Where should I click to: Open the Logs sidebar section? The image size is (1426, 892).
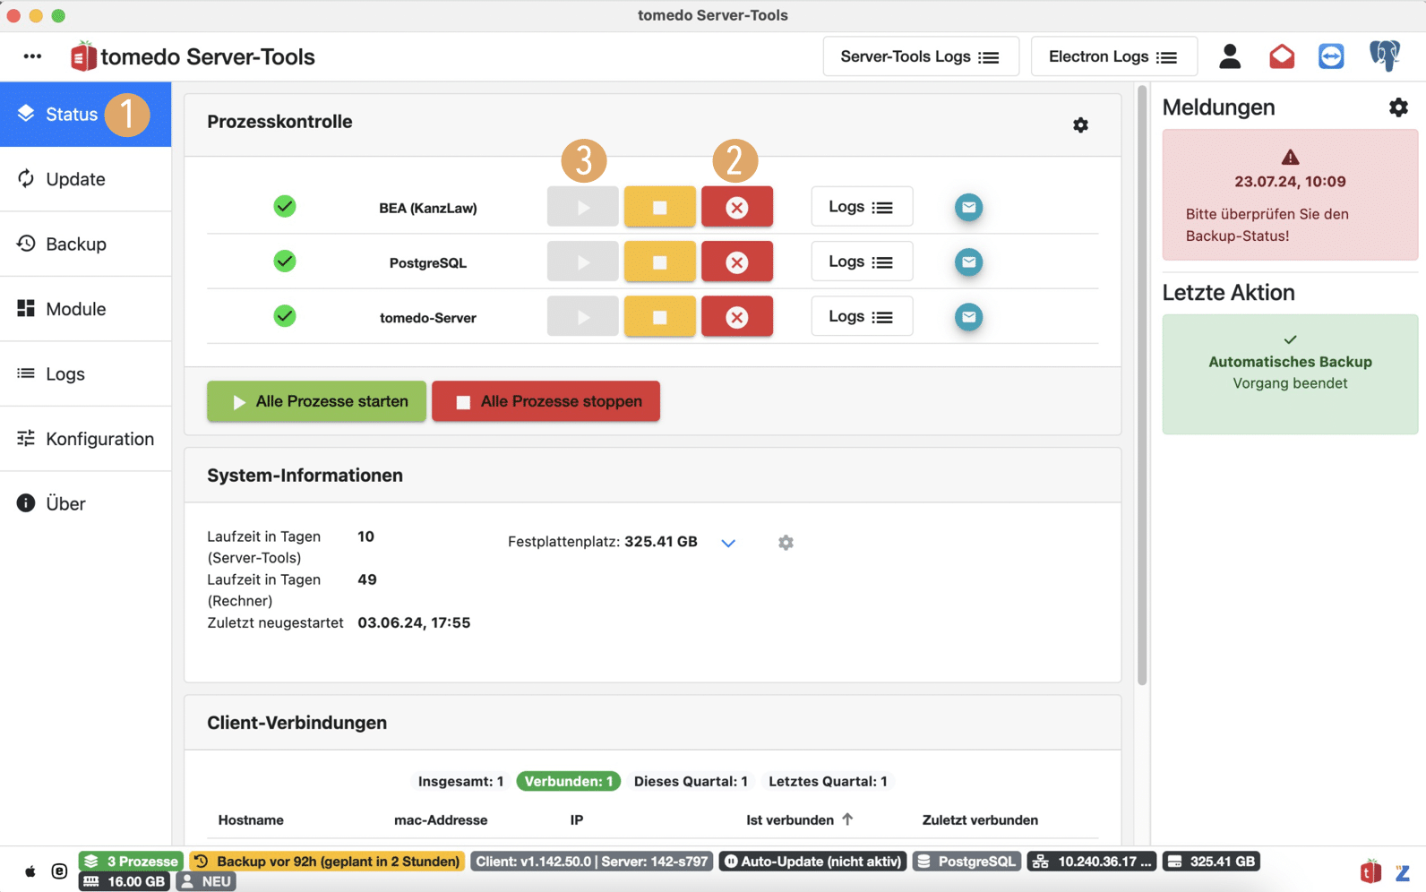(85, 373)
